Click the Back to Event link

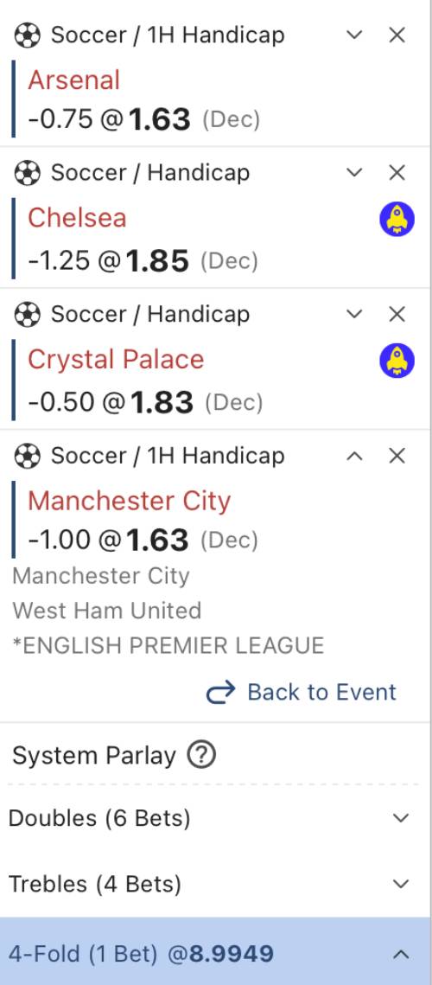[x=301, y=692]
